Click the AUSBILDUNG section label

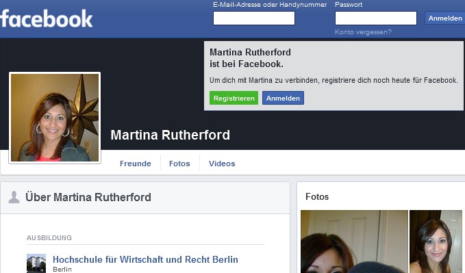[x=49, y=237]
